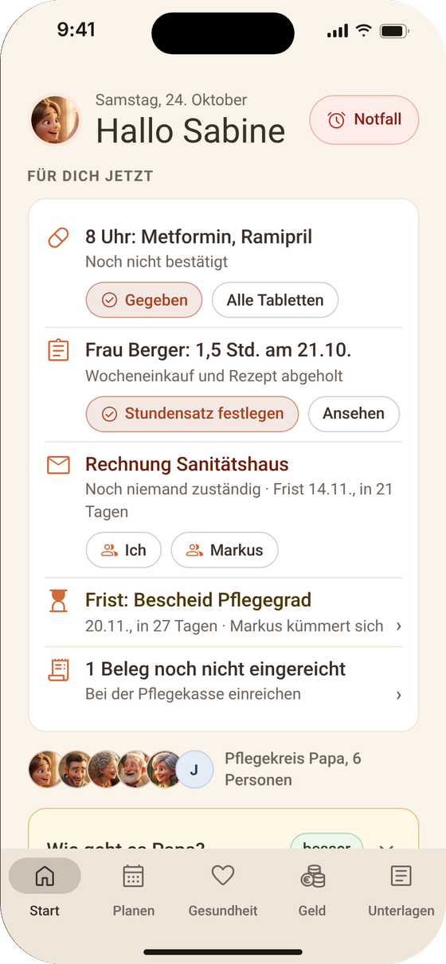Assign invoice to Markus
Screen dimensions: 446x964
[x=225, y=550]
